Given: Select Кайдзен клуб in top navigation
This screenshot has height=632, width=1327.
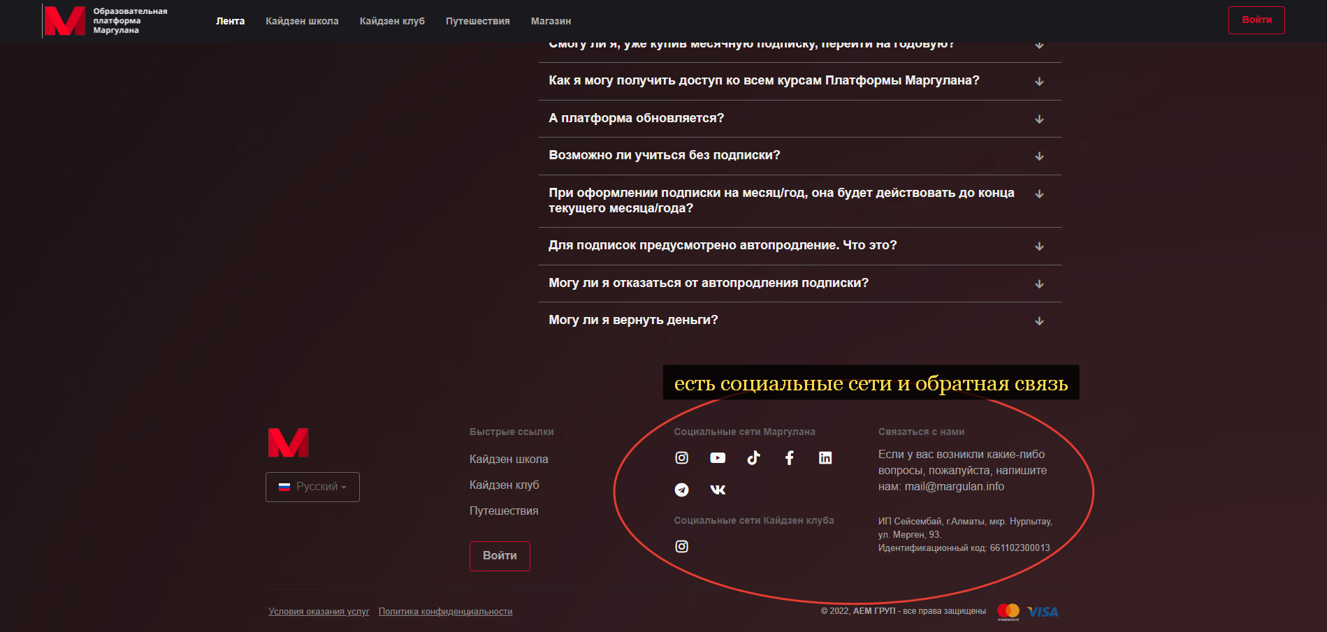Looking at the screenshot, I should (392, 21).
